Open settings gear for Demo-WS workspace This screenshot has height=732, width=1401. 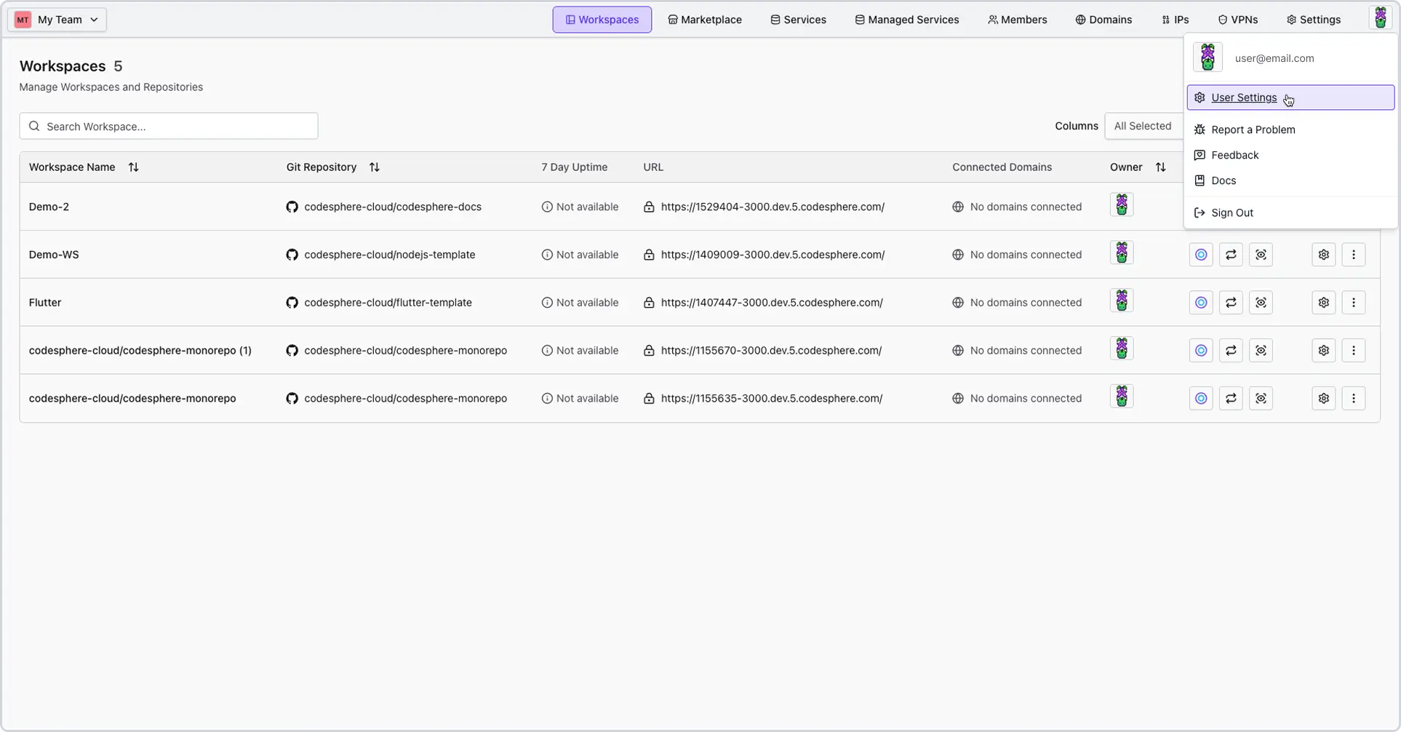tap(1323, 255)
